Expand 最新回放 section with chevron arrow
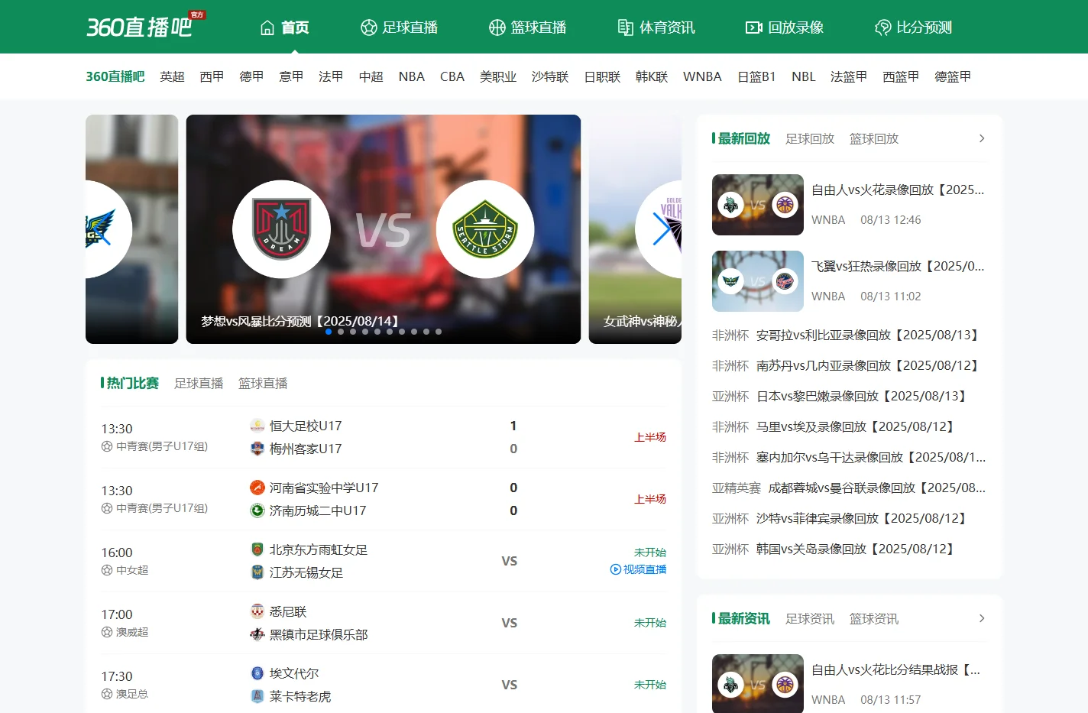Screen dimensions: 1088x713 [x=982, y=138]
